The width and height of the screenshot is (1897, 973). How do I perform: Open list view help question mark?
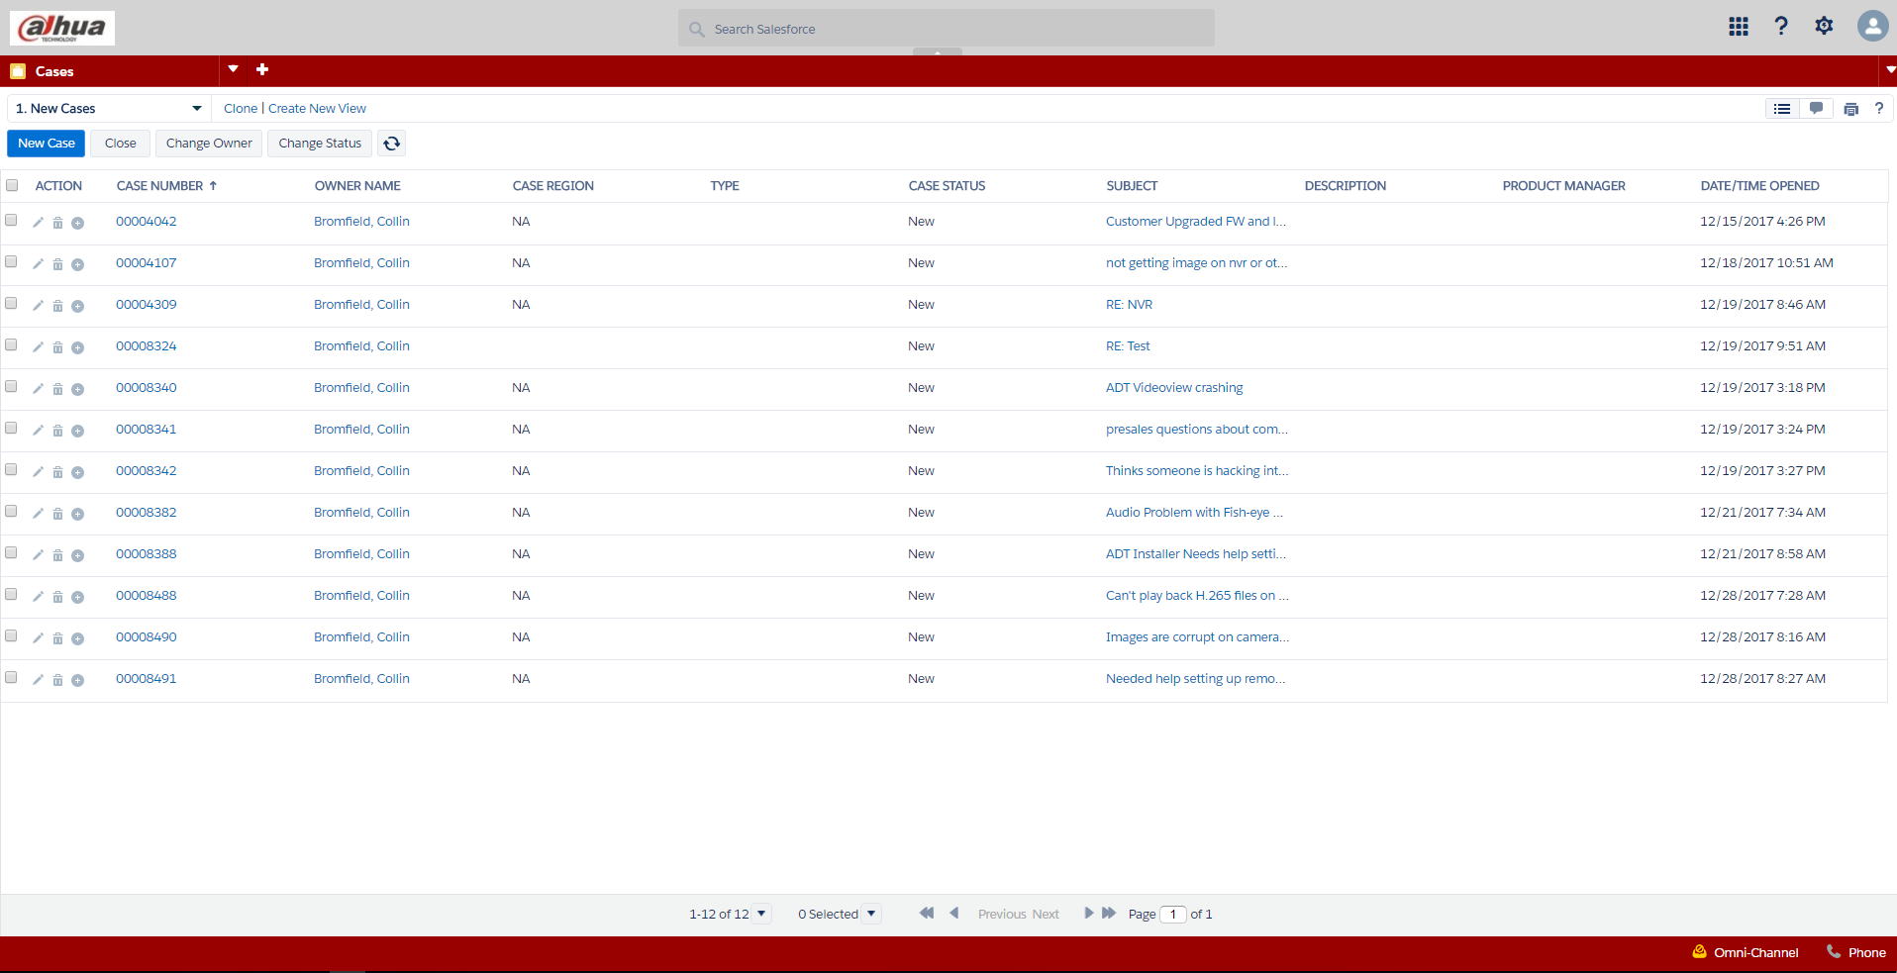(x=1878, y=109)
